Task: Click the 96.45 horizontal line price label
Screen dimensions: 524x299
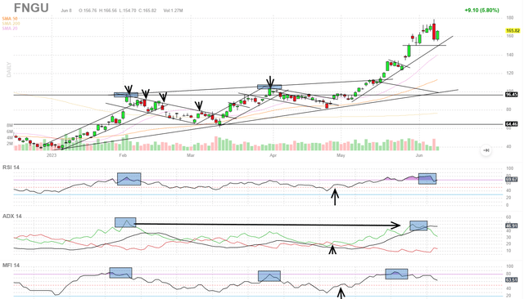Action: point(512,95)
